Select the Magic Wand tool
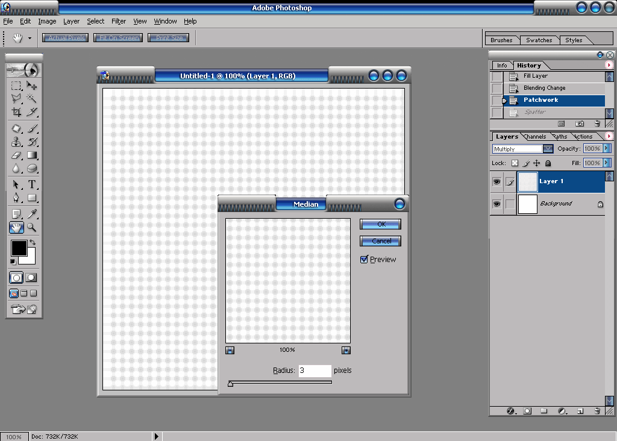This screenshot has height=441, width=617. (x=31, y=98)
